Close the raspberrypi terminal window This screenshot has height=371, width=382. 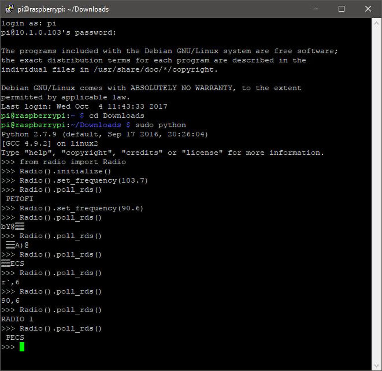pos(368,9)
